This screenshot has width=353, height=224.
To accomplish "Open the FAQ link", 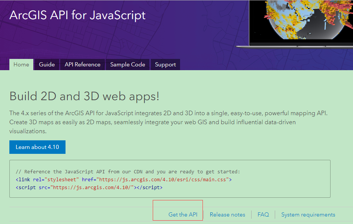I will [263, 214].
